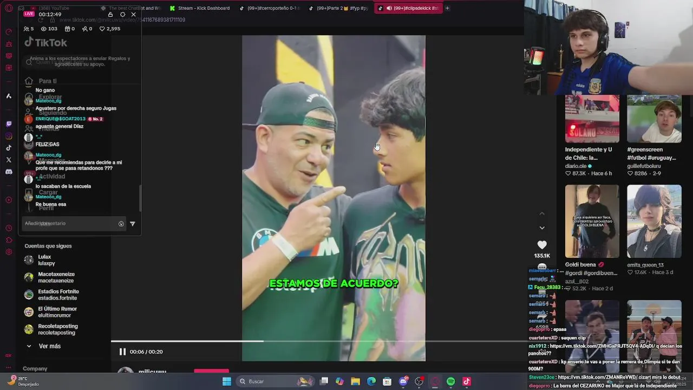The width and height of the screenshot is (693, 390).
Task: Click the chat overlay scrollbar
Action: (x=140, y=199)
